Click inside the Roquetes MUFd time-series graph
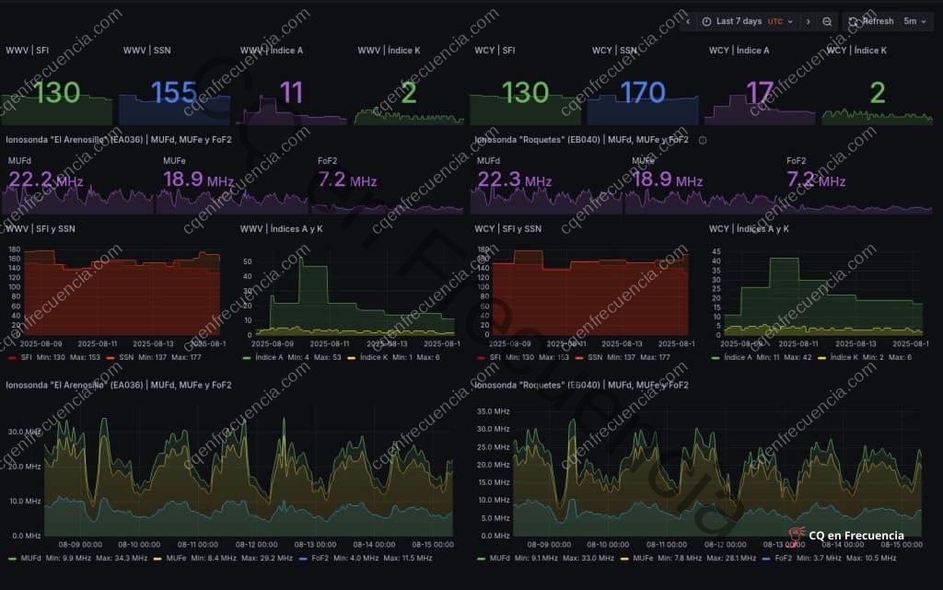943x590 pixels. [x=700, y=479]
